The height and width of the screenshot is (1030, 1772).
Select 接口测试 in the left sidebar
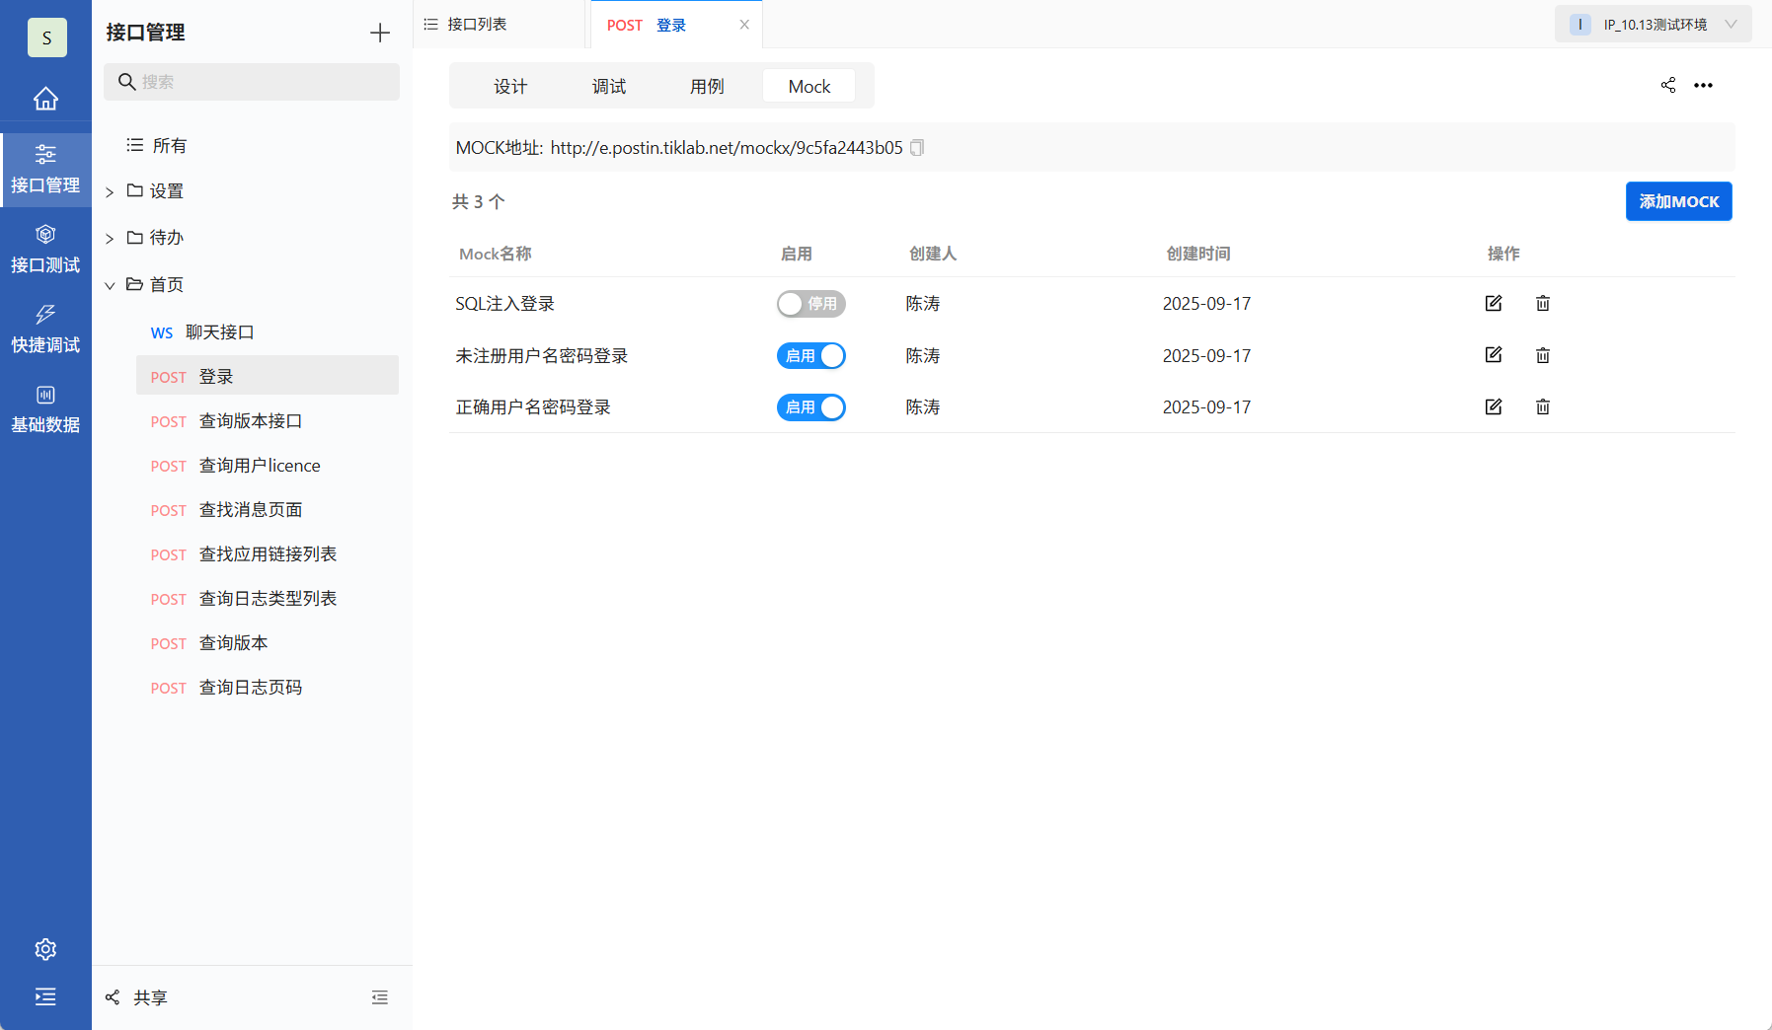(45, 247)
